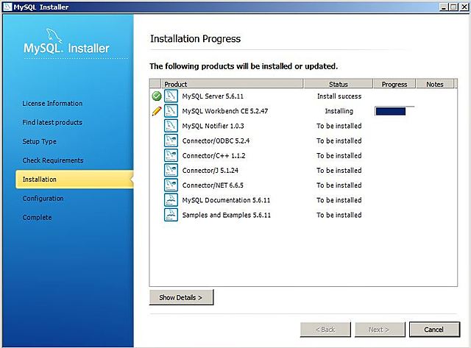Select the MySQL Workbench CE 5.2.47 text
The width and height of the screenshot is (471, 348).
coord(225,111)
